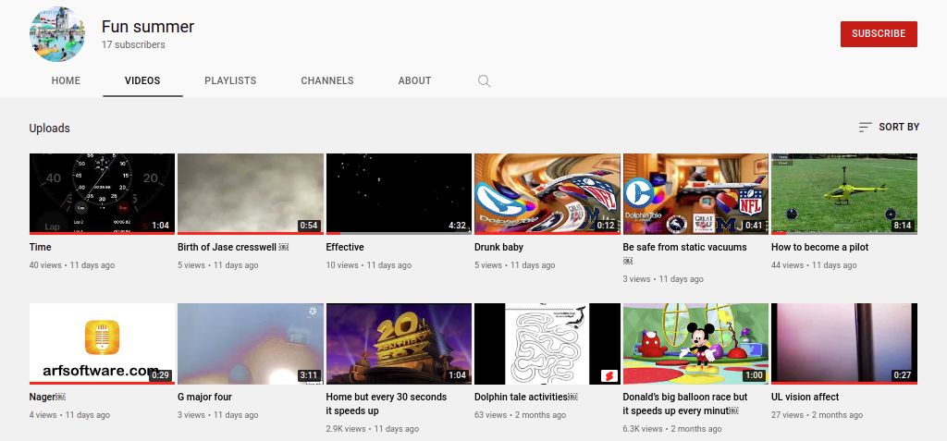Open 'Home but every 30 seconds' title
This screenshot has width=947, height=441.
point(387,403)
